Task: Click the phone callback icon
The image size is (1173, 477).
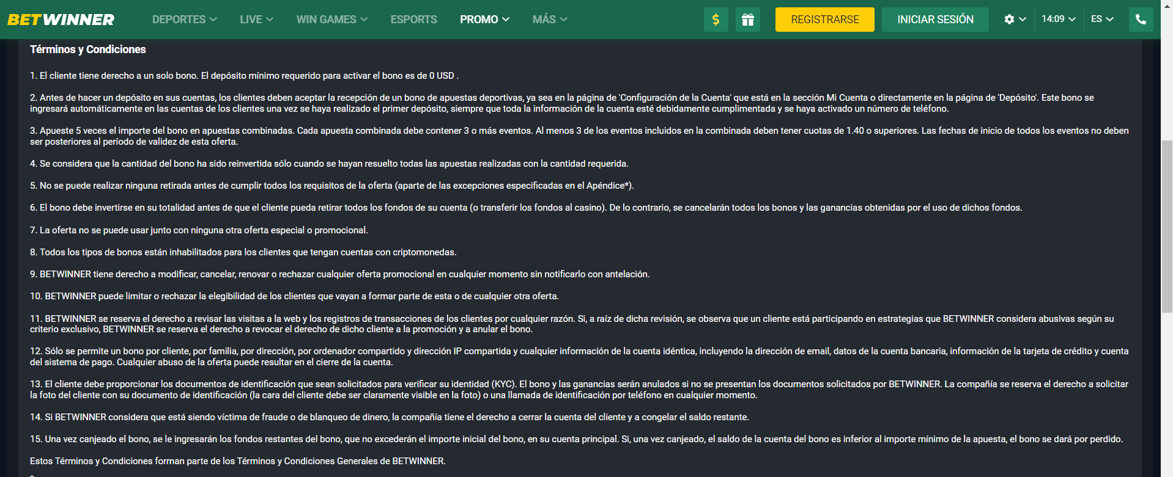Action: [1141, 20]
